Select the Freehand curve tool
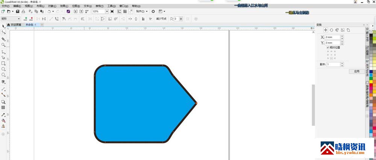376x160 pixels. tap(3, 52)
